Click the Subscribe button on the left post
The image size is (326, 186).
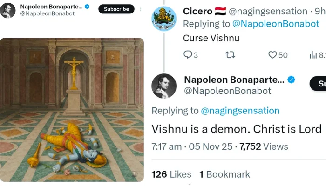116,9
